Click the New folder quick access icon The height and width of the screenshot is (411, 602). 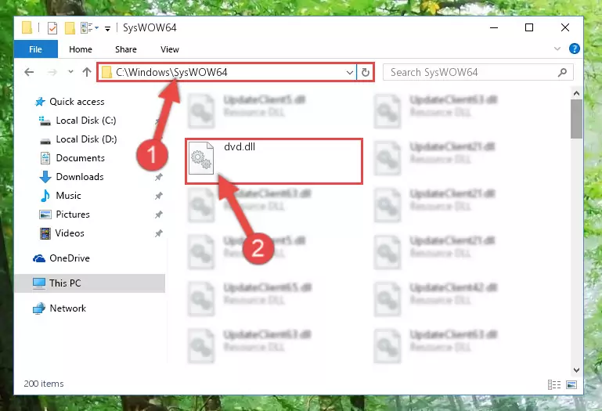click(x=70, y=28)
